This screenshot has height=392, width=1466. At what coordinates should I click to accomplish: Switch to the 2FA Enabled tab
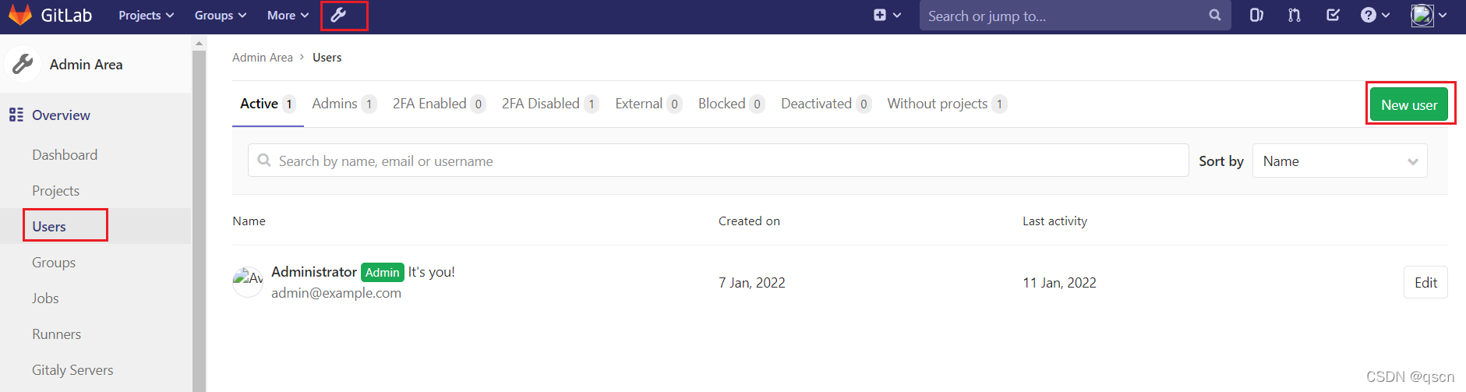pyautogui.click(x=439, y=104)
